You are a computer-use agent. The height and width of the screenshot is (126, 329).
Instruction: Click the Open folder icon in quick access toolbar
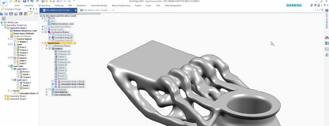16,1
